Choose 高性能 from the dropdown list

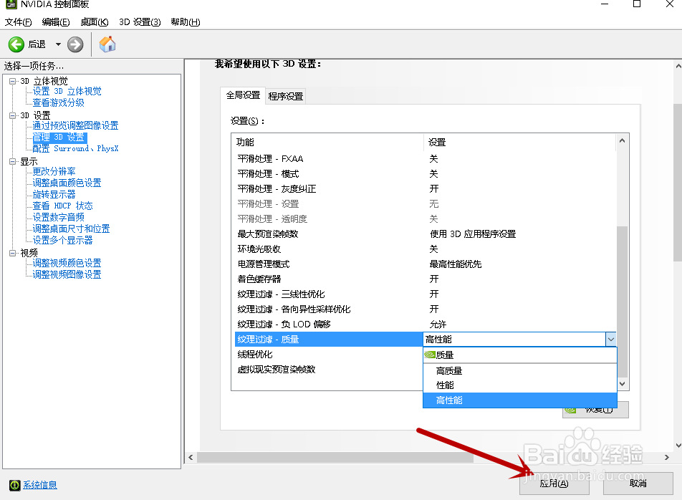point(520,400)
